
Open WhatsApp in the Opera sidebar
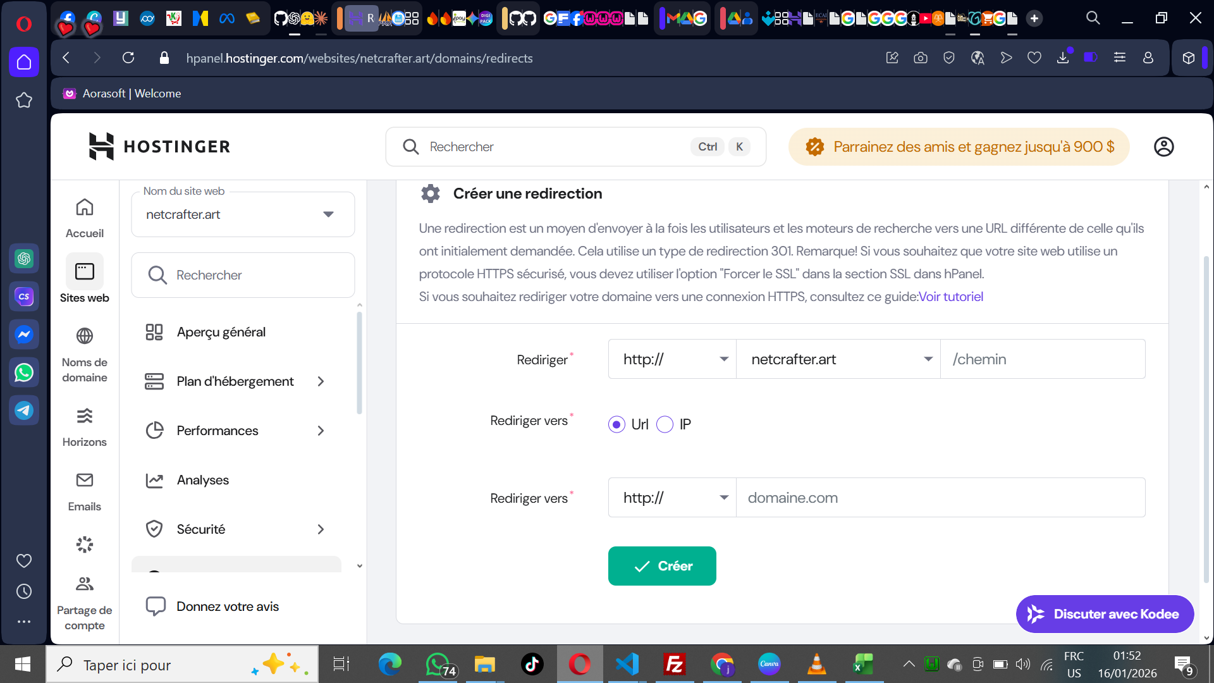(24, 372)
